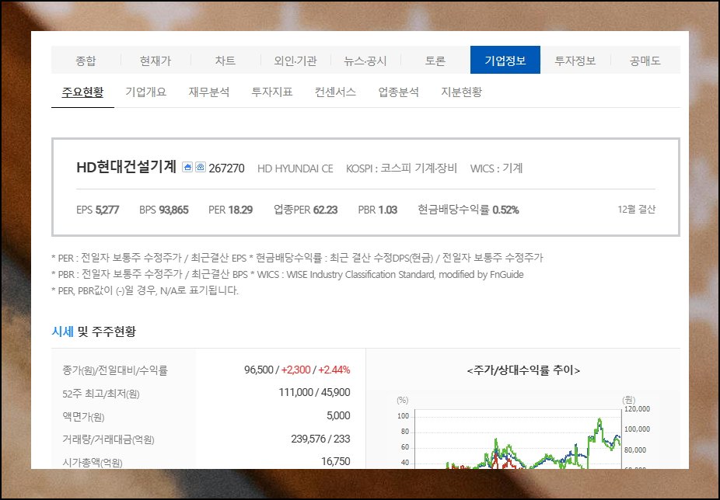720x500 pixels.
Task: Switch to the 투자정보 tab
Action: (x=575, y=60)
